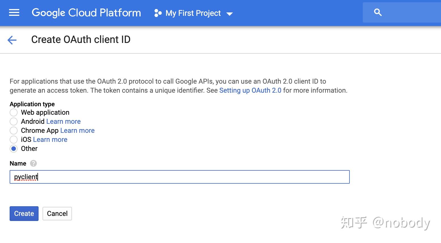Pick the iOS application type
Screen dimensions: 441x243
click(14, 140)
